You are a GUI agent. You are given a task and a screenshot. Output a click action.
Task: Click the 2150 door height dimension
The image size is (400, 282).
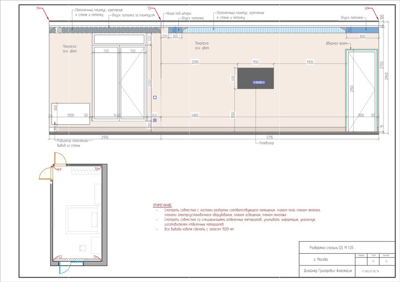(352, 89)
